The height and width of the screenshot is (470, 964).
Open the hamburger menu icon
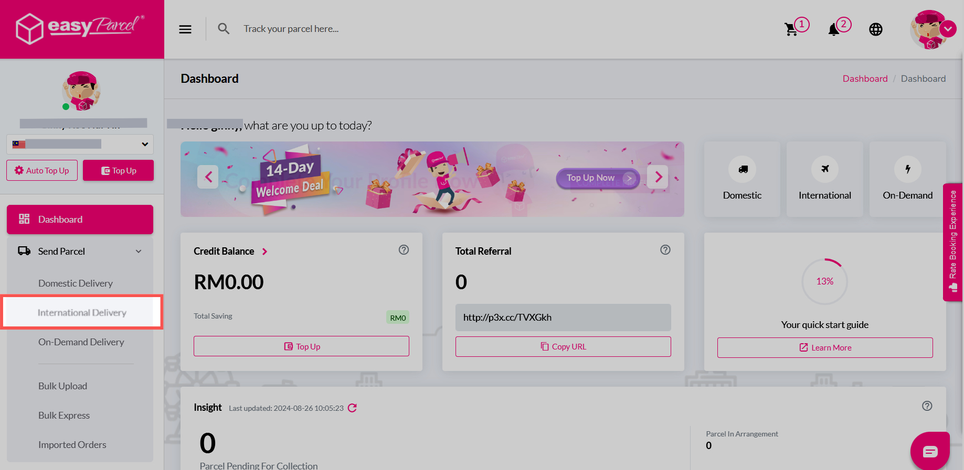tap(185, 29)
